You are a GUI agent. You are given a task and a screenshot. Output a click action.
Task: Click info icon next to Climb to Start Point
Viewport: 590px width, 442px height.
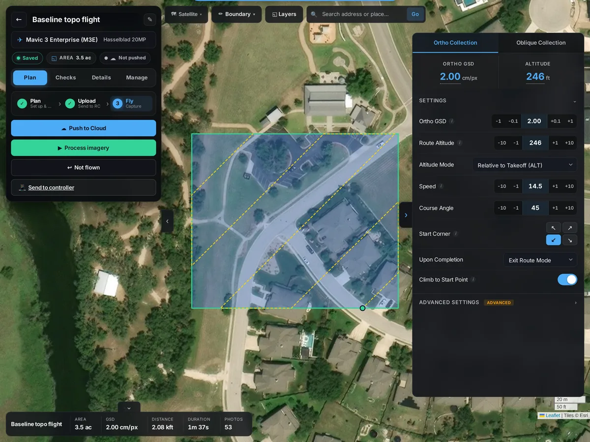click(473, 279)
